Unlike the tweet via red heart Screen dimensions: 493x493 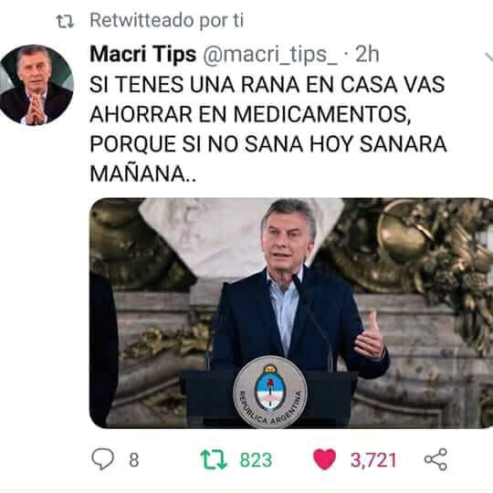[324, 459]
